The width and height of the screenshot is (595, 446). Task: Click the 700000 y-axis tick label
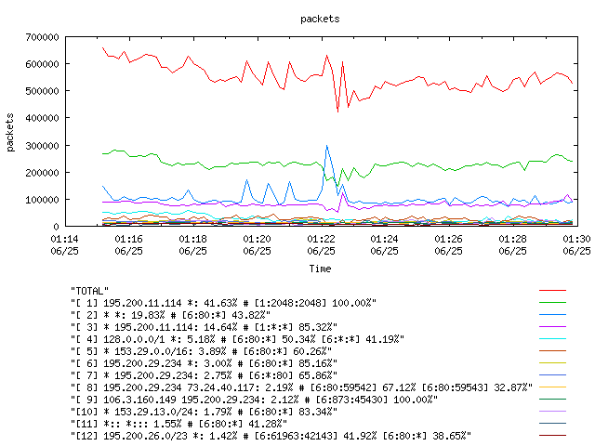[42, 37]
